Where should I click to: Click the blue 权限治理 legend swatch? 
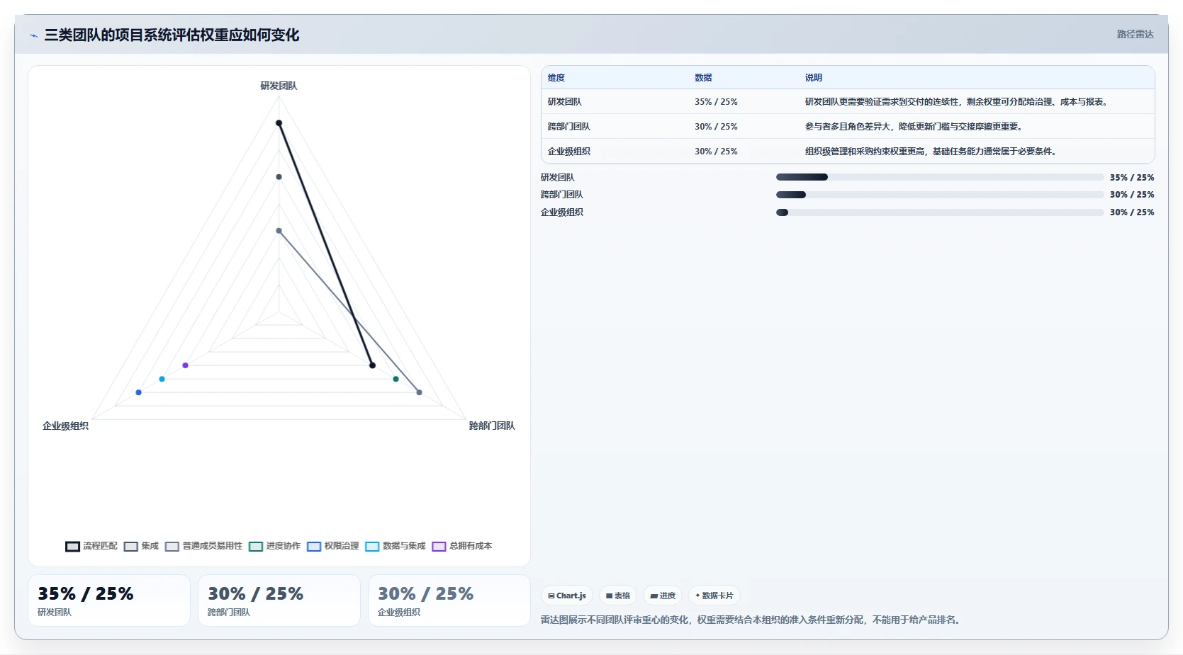[314, 546]
